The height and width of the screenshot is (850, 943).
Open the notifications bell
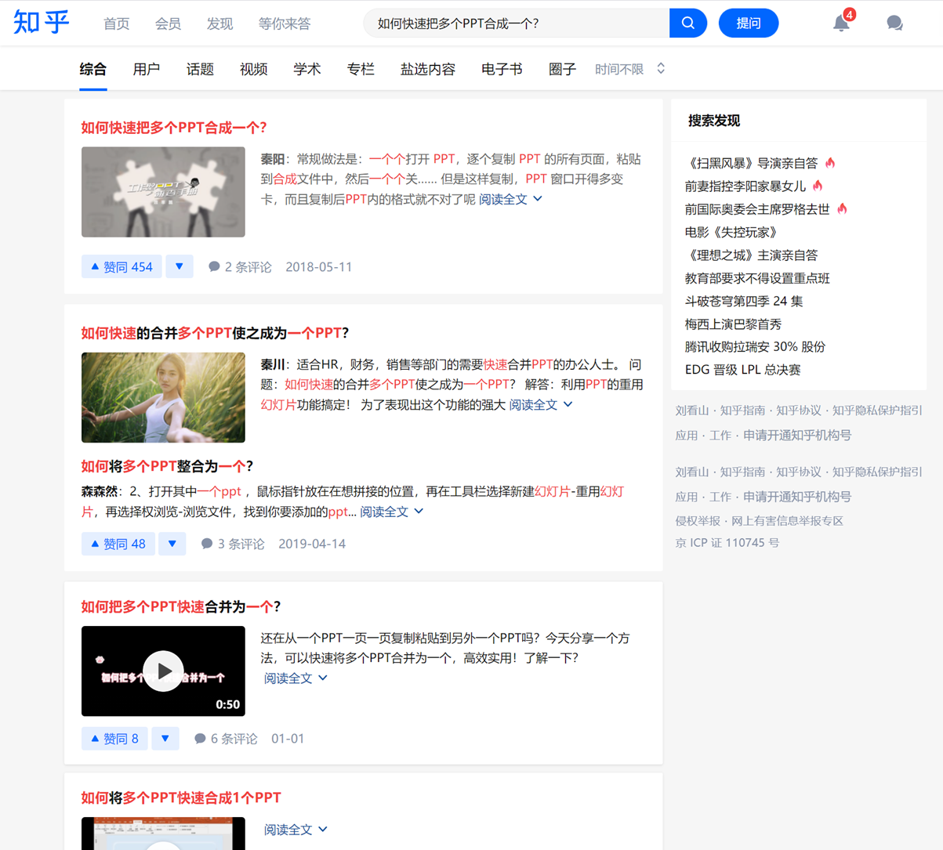click(x=841, y=24)
